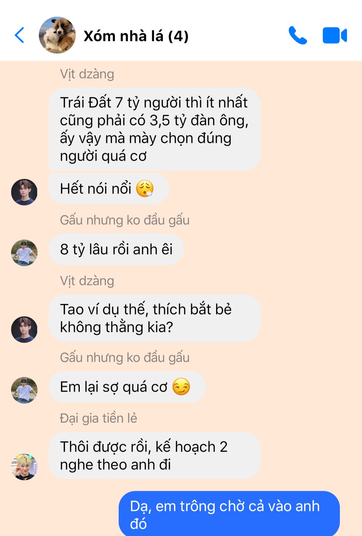Image resolution: width=362 pixels, height=536 pixels.
Task: Tap avatar beside "8 tỷ lâu rồi" message
Action: 24,253
